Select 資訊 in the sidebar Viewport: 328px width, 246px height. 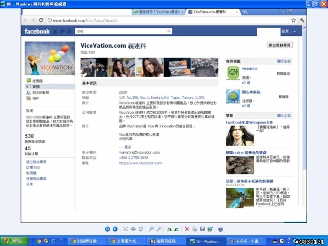click(50, 87)
